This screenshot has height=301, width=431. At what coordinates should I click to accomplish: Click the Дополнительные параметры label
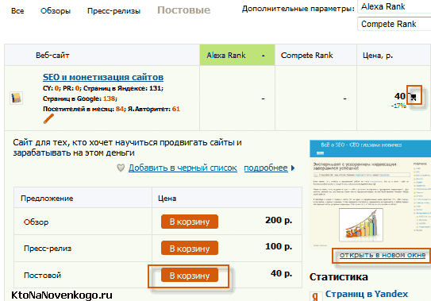(x=298, y=9)
